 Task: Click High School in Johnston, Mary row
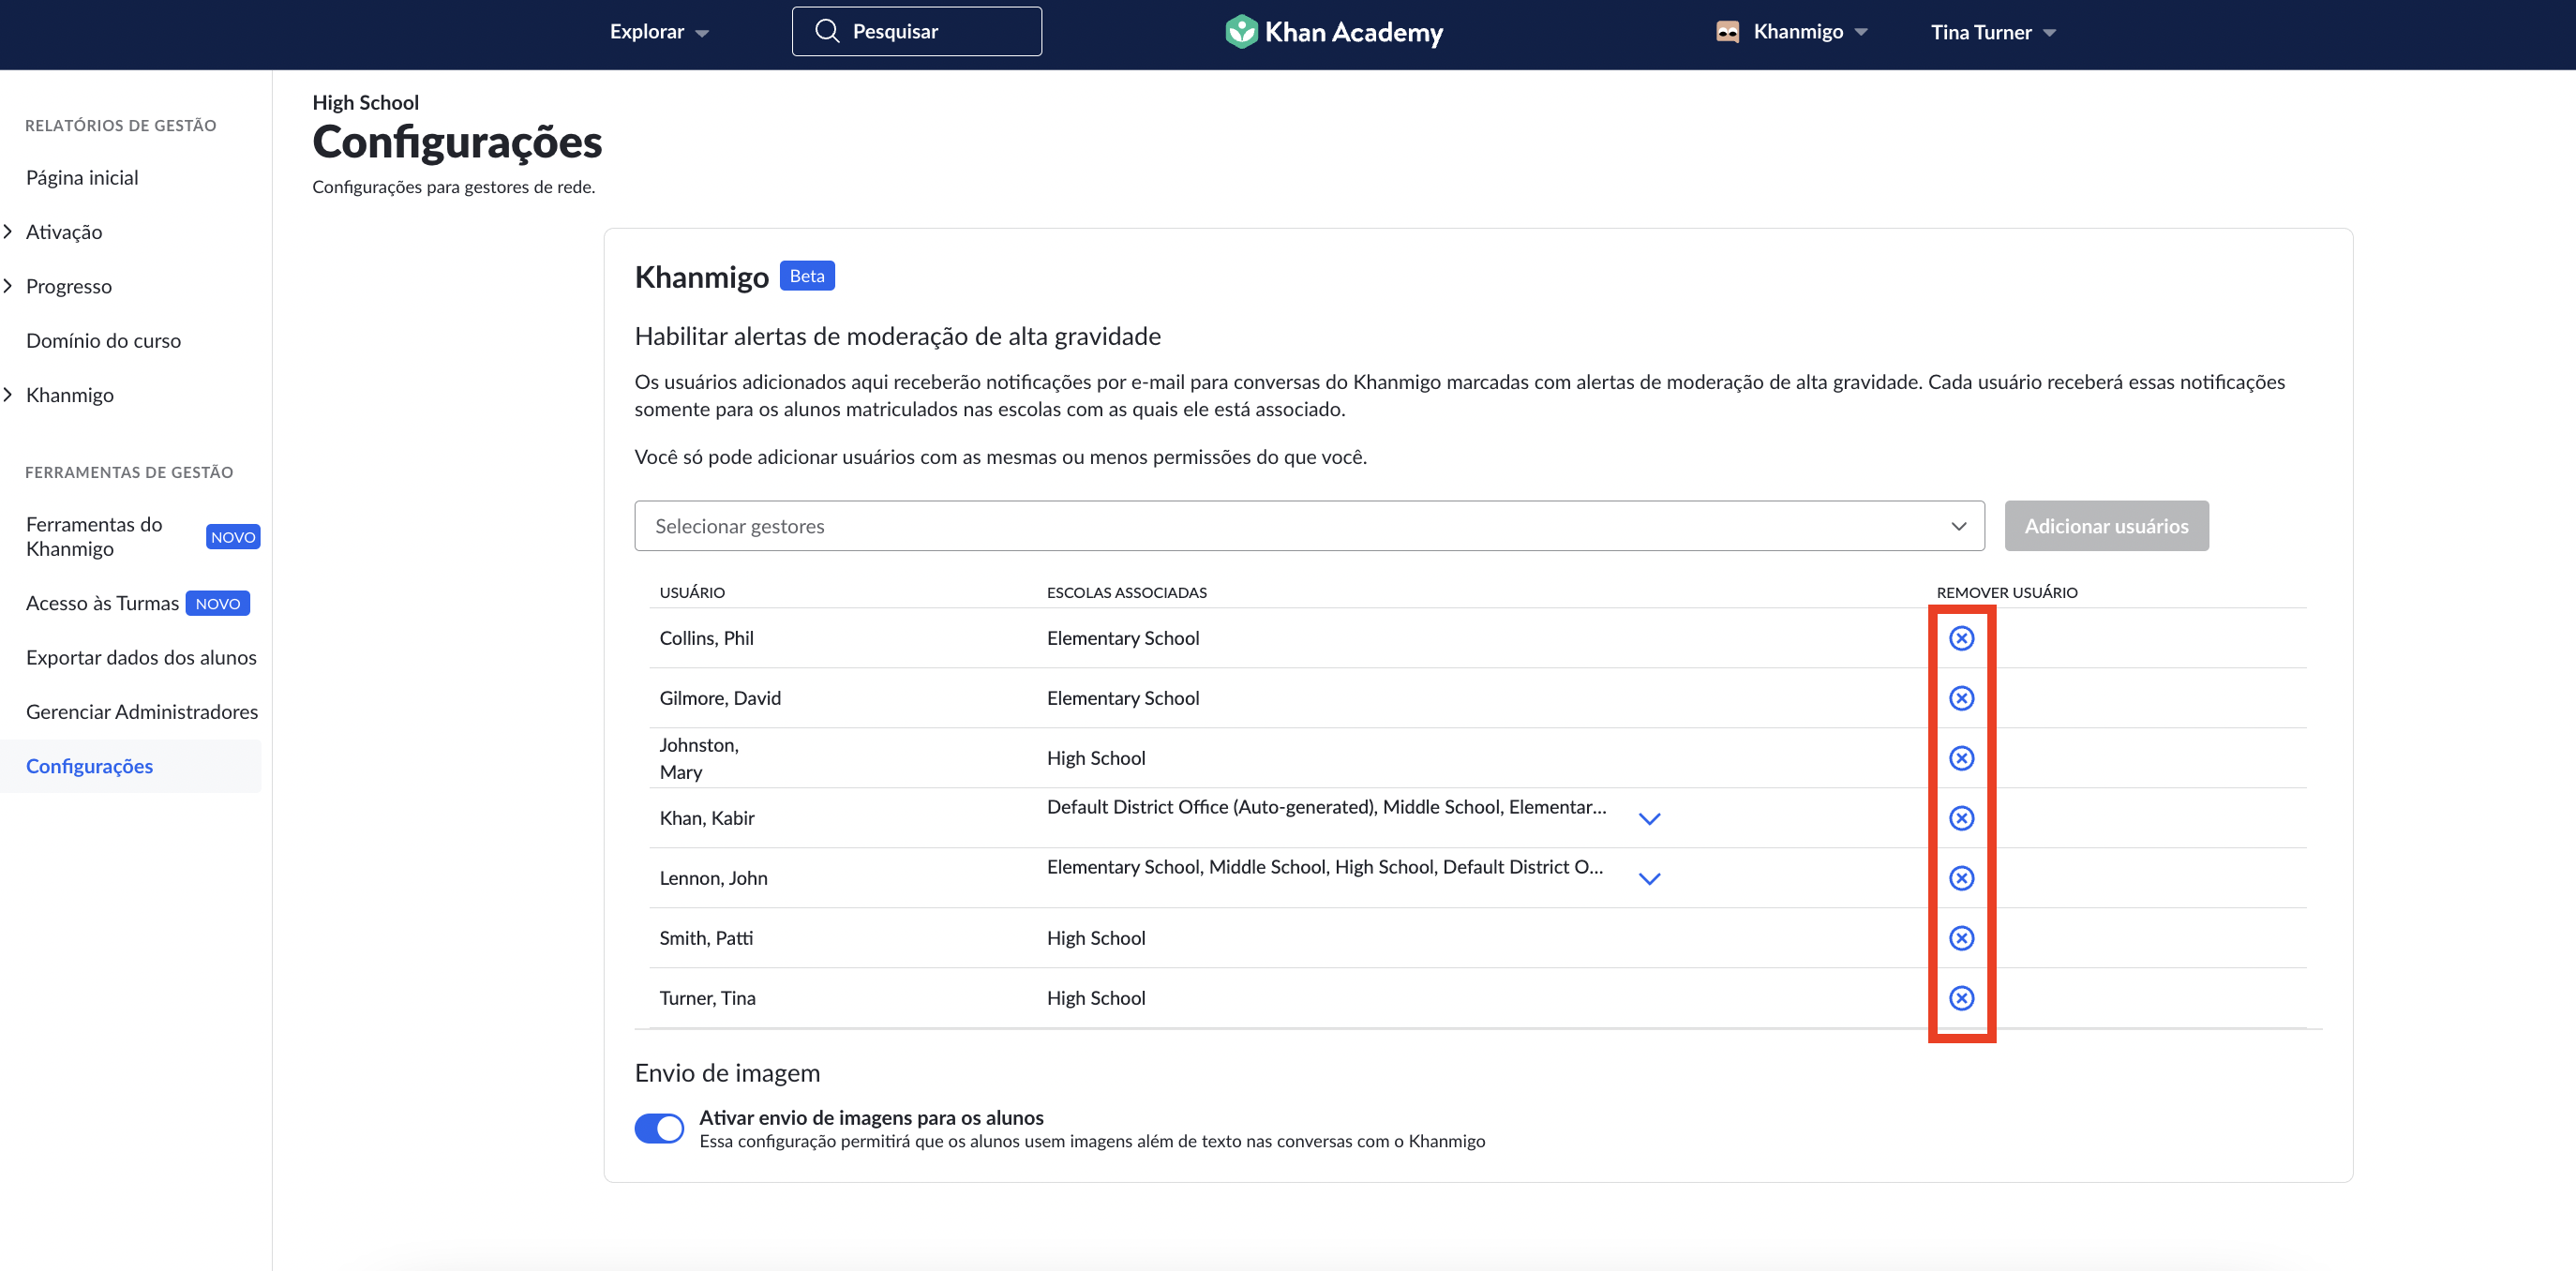click(x=1096, y=758)
